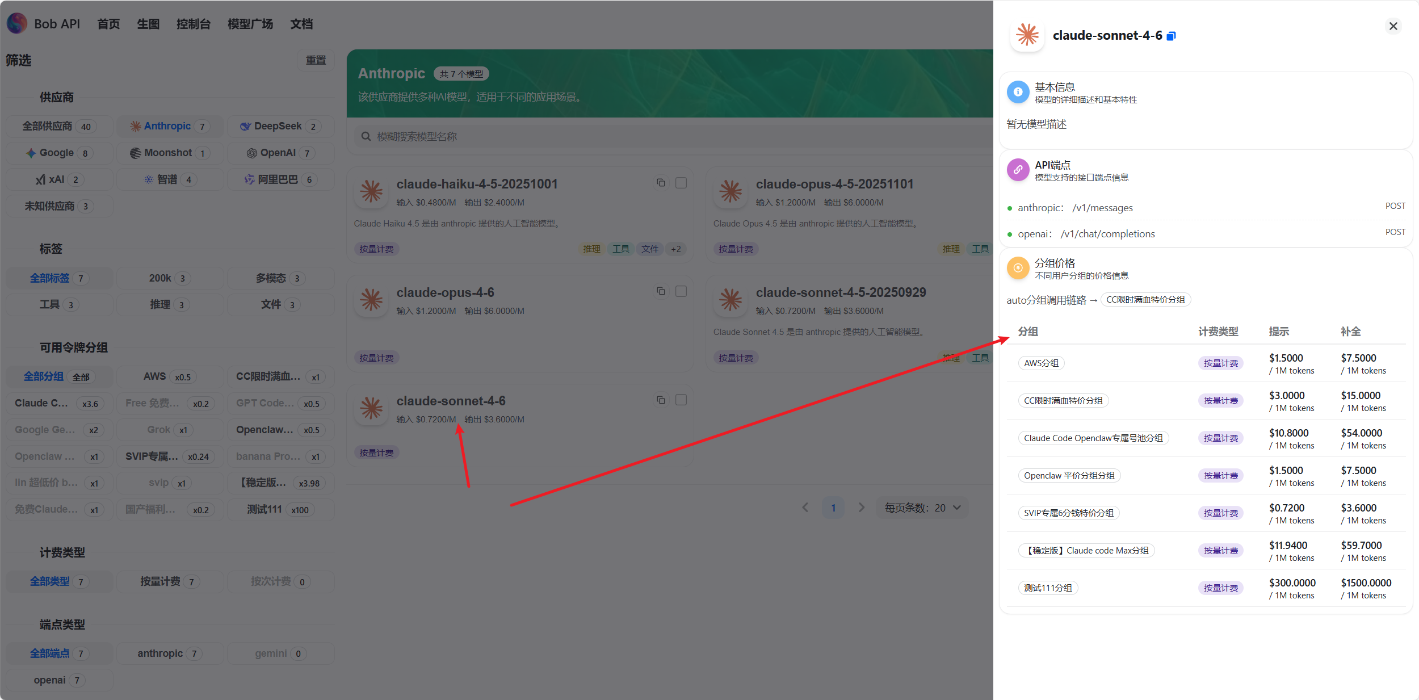Click the API endpoint purple link icon
This screenshot has width=1419, height=700.
point(1018,170)
